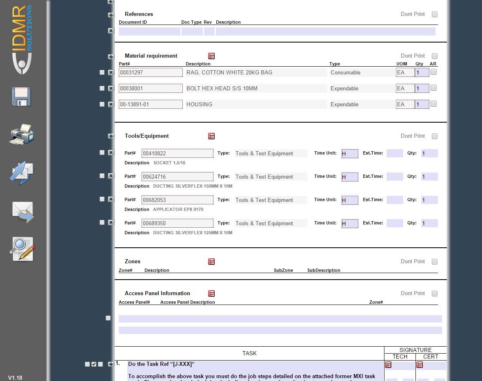The image size is (482, 381).
Task: Click the floppy disk Save icon
Action: 21,97
